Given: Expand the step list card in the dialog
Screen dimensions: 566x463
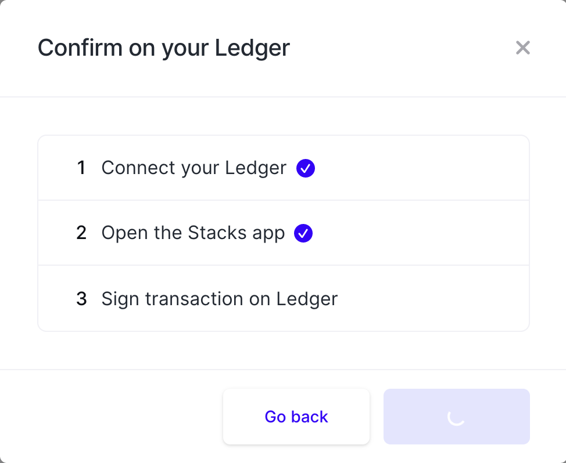Looking at the screenshot, I should point(283,233).
